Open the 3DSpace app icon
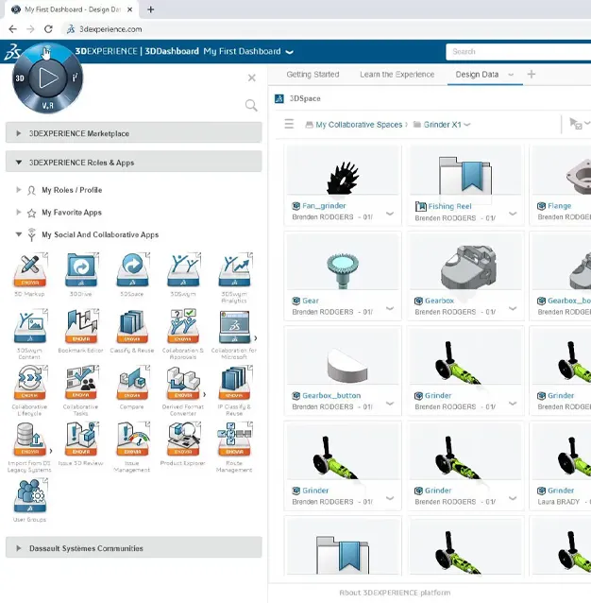This screenshot has height=603, width=591. (x=132, y=270)
